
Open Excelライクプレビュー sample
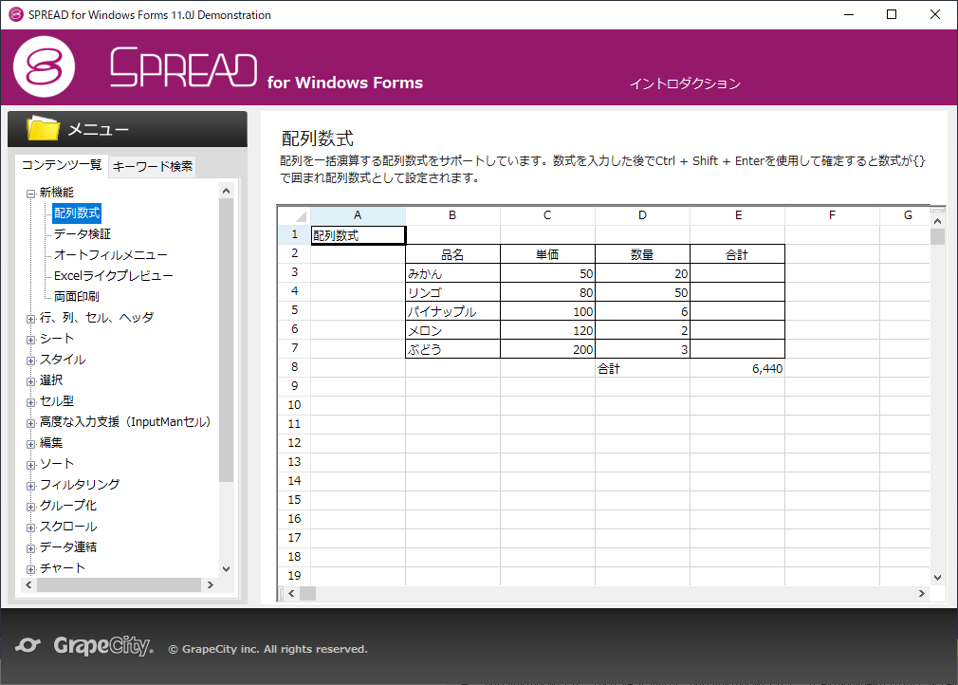click(113, 275)
